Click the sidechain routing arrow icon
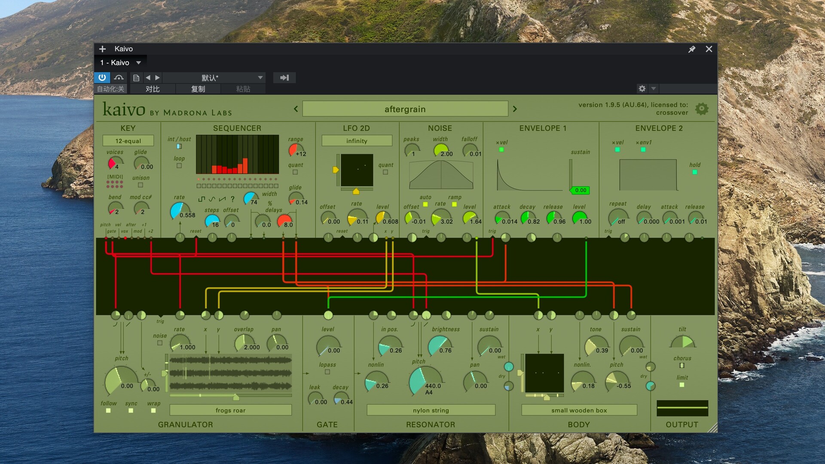The width and height of the screenshot is (825, 464). point(284,77)
